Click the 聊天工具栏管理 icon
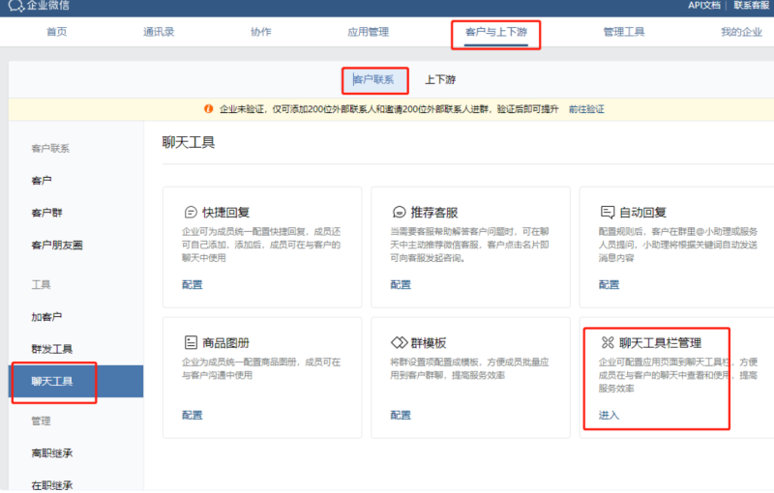 pyautogui.click(x=608, y=342)
